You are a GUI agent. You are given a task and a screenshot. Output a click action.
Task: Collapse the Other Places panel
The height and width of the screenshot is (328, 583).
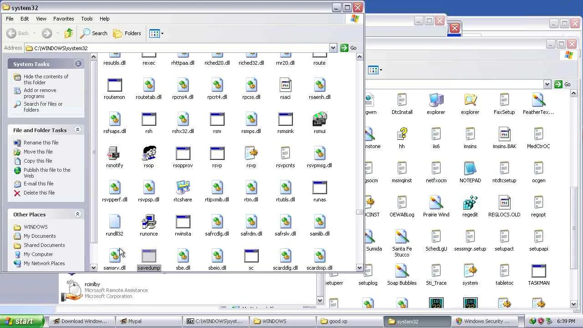(x=77, y=214)
